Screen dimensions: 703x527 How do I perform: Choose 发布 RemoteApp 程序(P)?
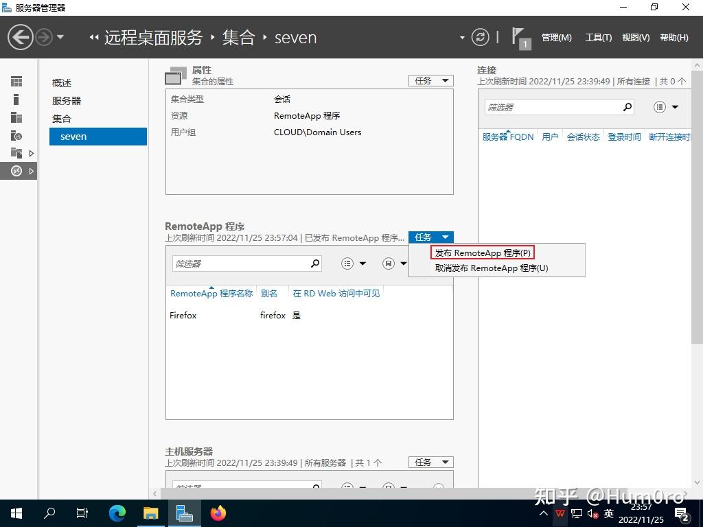(x=483, y=253)
